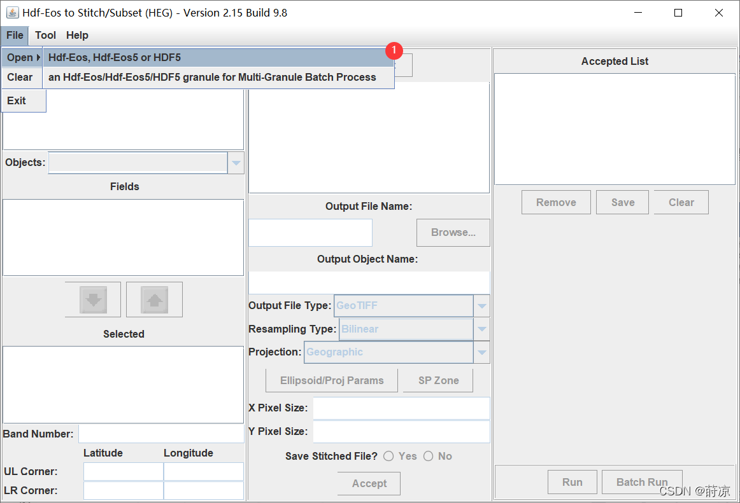This screenshot has height=503, width=740.
Task: Click the SP Zone button
Action: [438, 380]
